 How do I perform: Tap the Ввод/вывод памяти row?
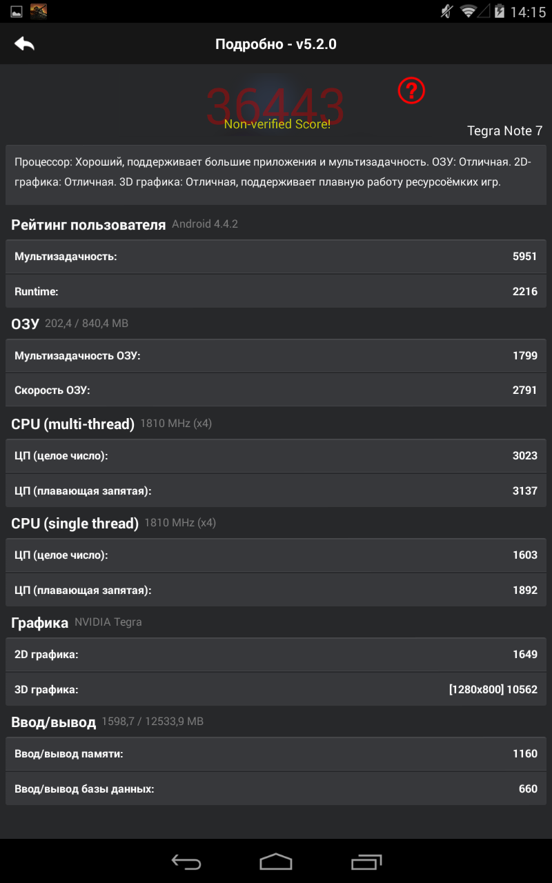(276, 753)
